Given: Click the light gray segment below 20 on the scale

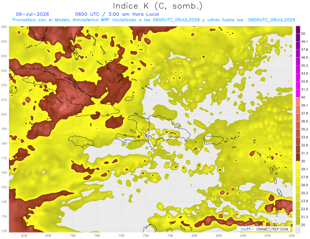Looking at the screenshot, I should pos(298,228).
